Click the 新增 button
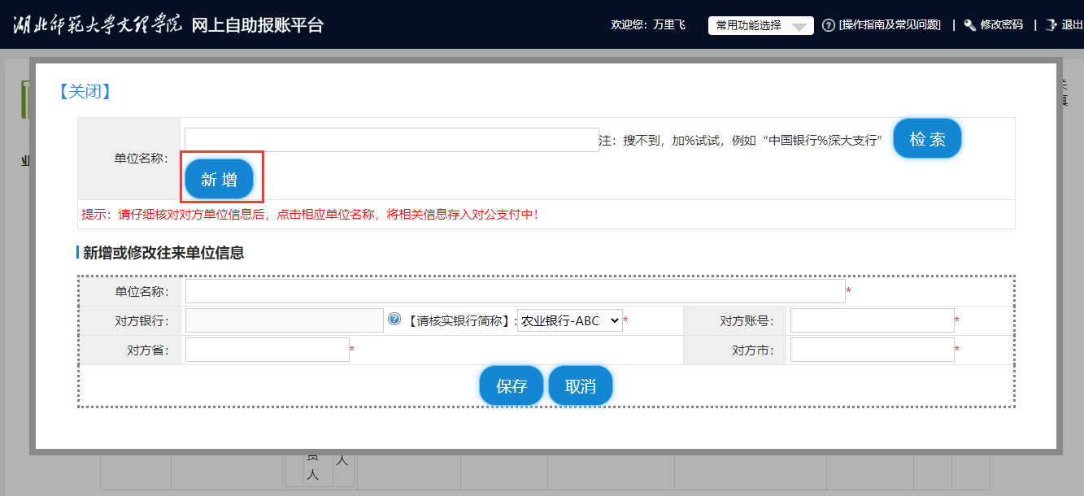Viewport: 1084px width, 496px height. pos(219,180)
